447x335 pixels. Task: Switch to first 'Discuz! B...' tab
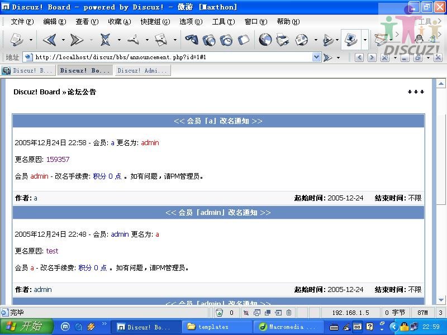tap(28, 70)
